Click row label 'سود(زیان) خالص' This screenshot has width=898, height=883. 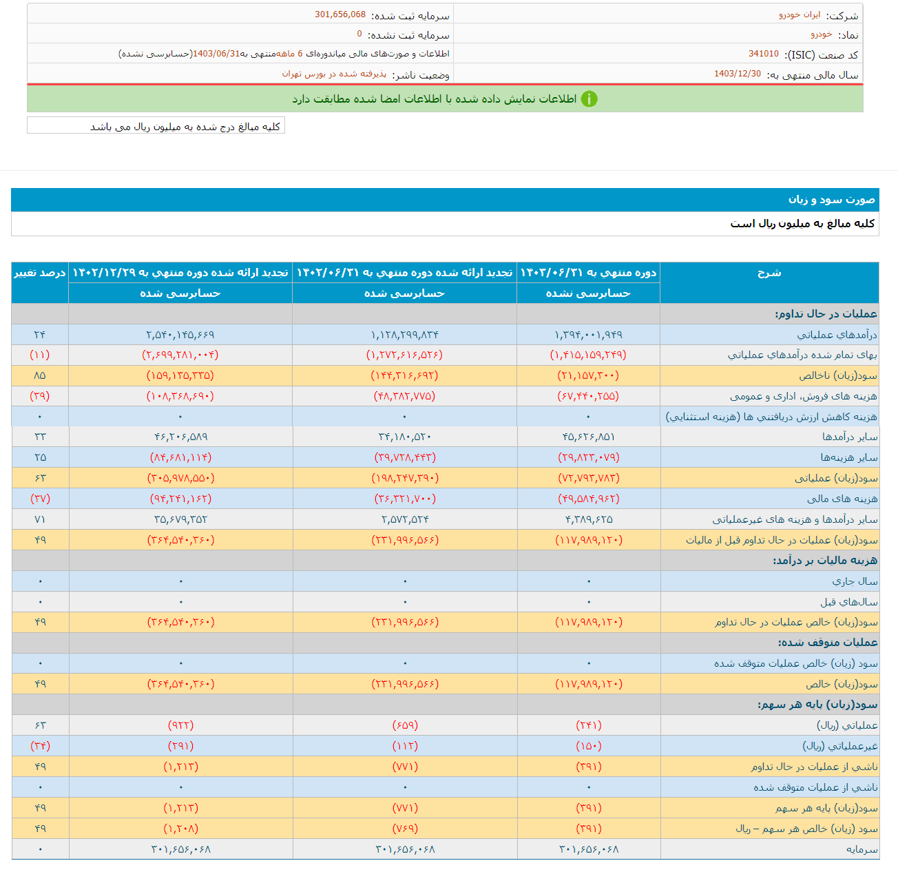coord(842,684)
